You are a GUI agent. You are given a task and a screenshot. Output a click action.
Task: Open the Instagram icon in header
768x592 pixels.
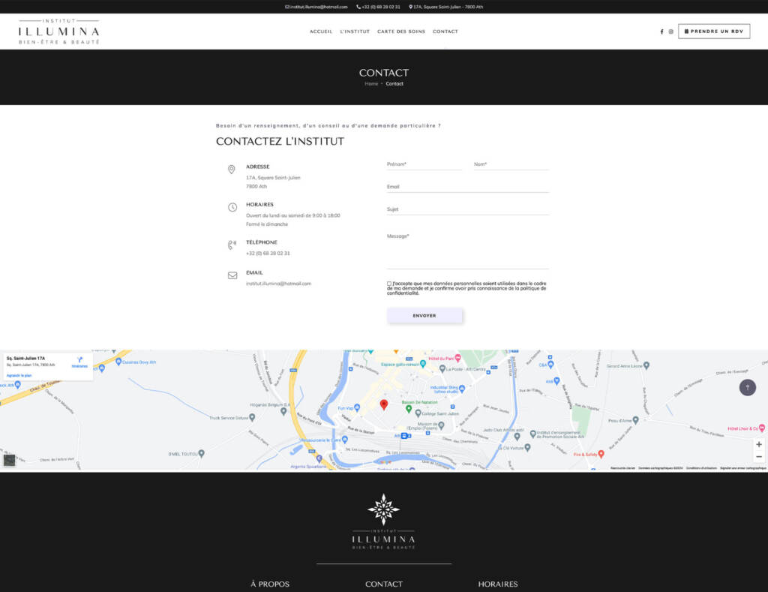(671, 32)
